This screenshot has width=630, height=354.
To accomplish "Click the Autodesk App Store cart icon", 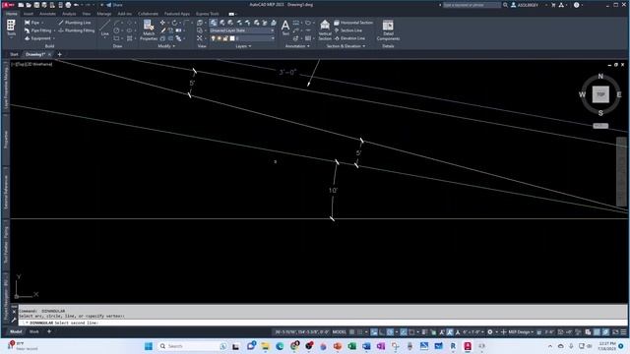I will pyautogui.click(x=553, y=5).
